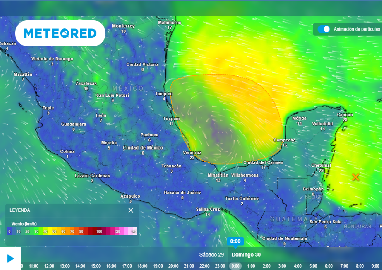Click the LEYENDA panel title
The height and width of the screenshot is (270, 382).
[x=20, y=210]
